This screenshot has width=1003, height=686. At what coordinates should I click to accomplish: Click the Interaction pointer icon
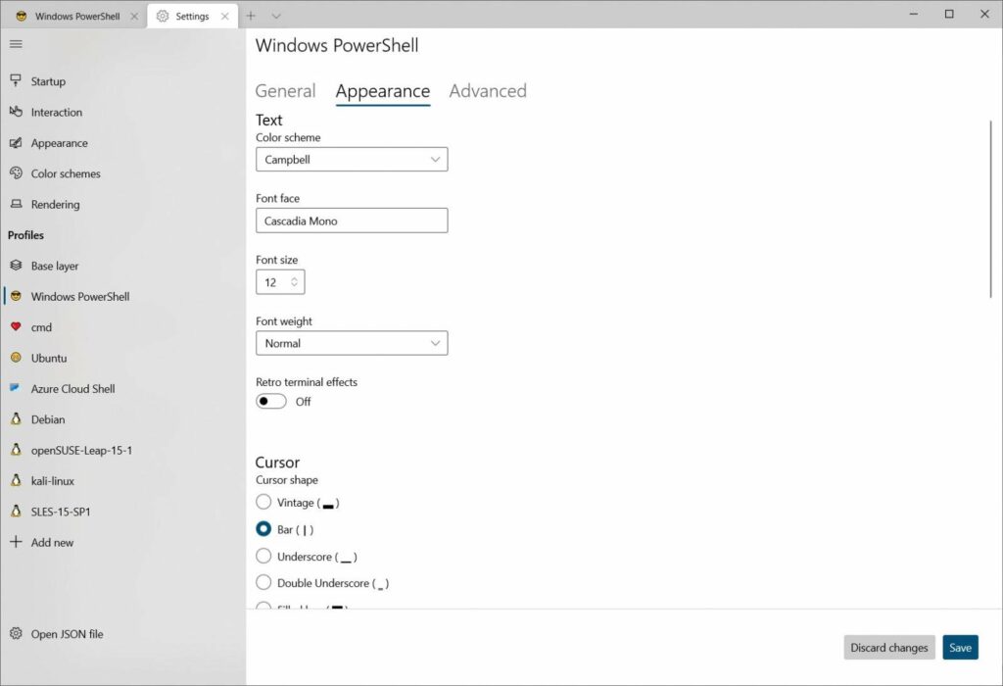coord(16,112)
